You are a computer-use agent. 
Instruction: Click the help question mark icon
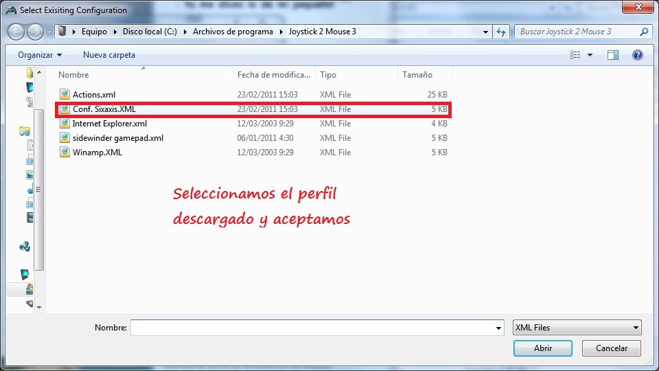coord(637,55)
